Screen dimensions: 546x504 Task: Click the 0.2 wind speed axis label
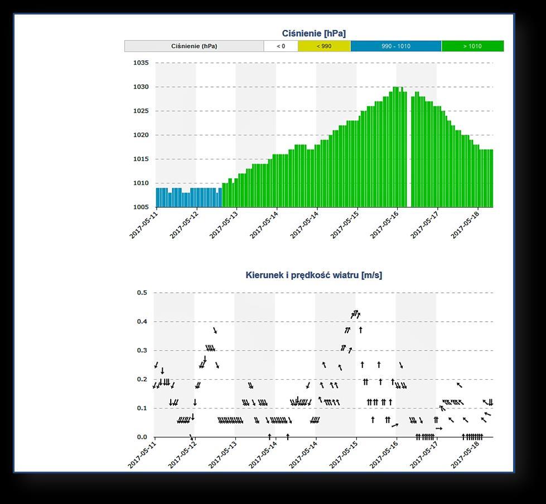[142, 379]
